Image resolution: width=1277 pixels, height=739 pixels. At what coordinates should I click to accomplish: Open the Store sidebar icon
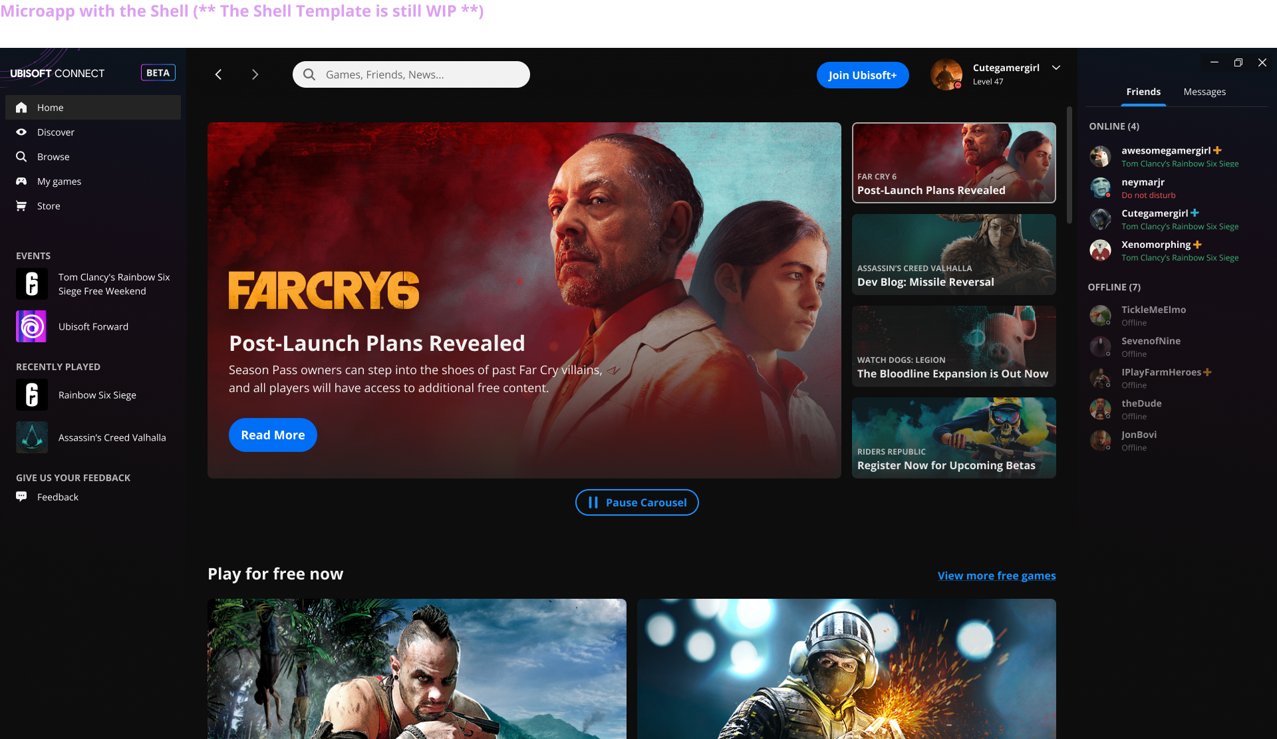(21, 206)
